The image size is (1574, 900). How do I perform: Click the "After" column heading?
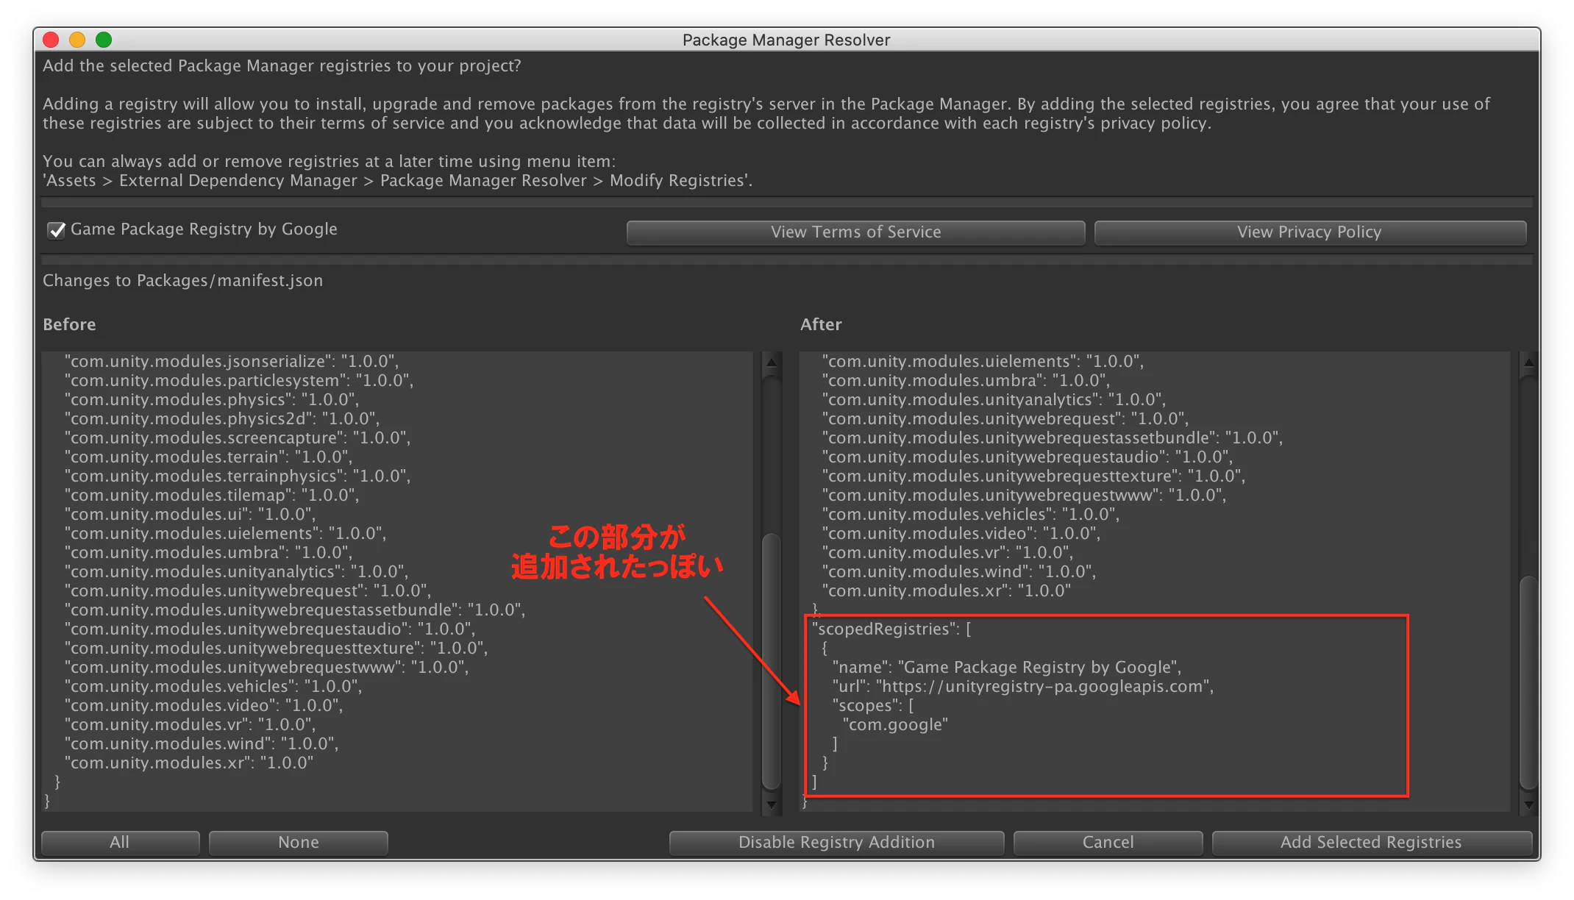coord(822,325)
